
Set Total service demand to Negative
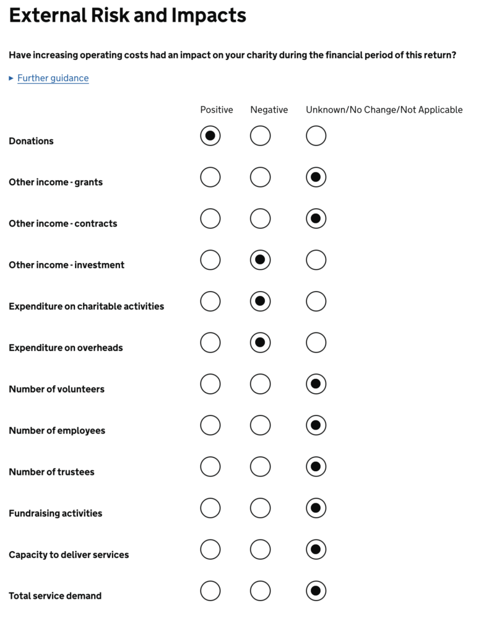point(260,591)
